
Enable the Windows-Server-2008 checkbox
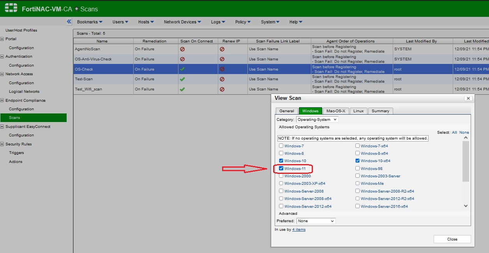(281, 191)
